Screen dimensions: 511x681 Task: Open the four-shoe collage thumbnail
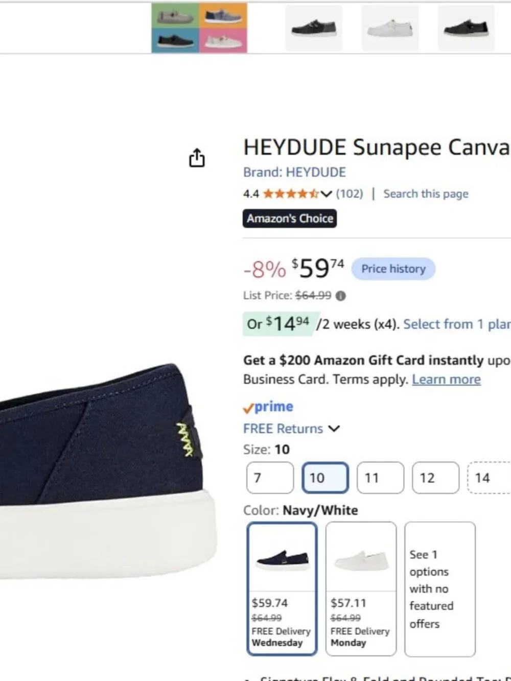199,28
